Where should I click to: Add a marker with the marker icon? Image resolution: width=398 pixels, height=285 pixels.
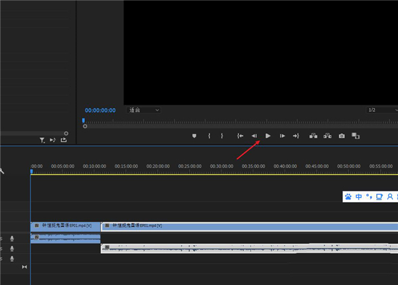click(x=194, y=136)
